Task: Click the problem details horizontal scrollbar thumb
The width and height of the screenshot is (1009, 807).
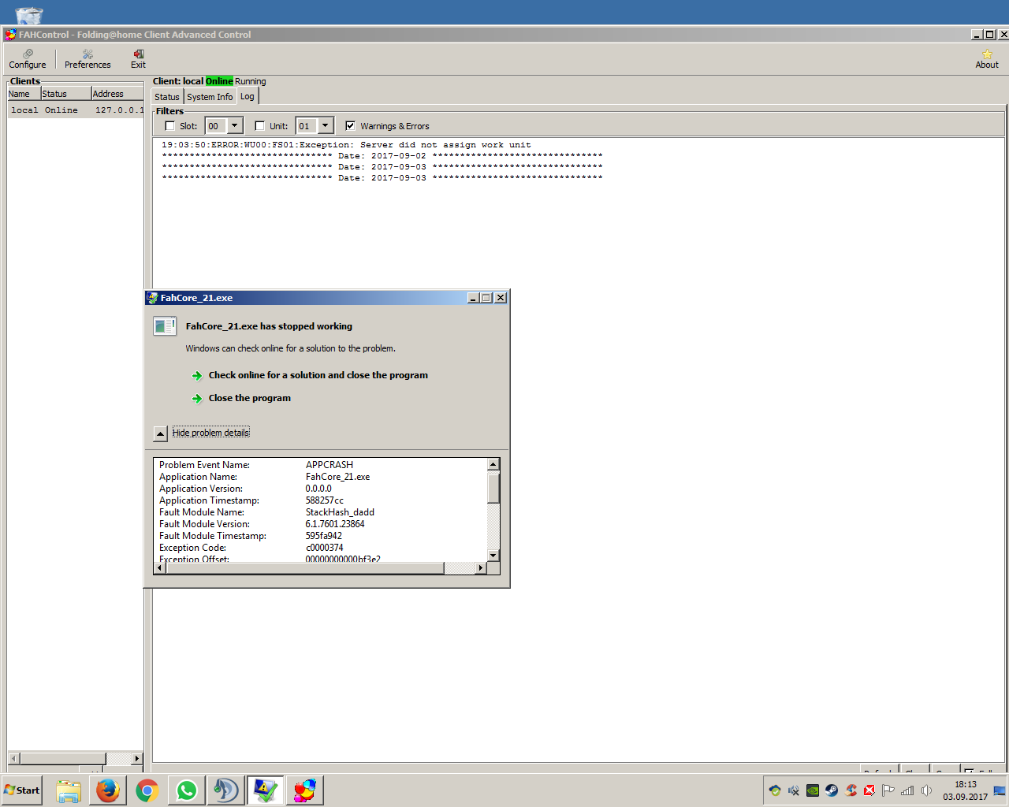Action: click(x=305, y=568)
